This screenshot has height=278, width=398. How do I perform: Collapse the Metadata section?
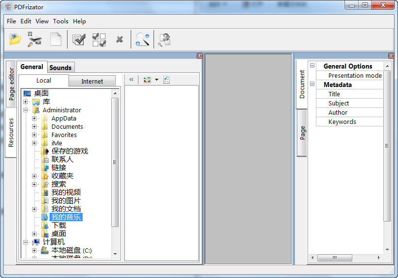[312, 84]
